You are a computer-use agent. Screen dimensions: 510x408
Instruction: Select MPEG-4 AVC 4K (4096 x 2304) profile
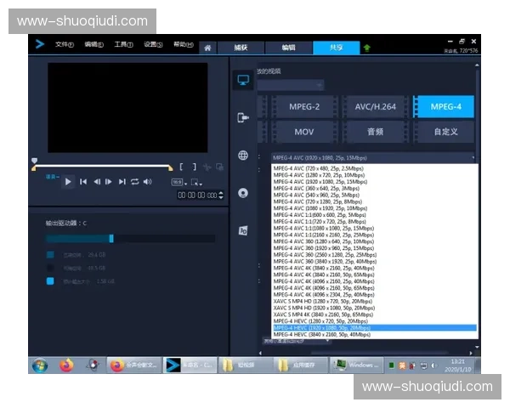tap(374, 294)
